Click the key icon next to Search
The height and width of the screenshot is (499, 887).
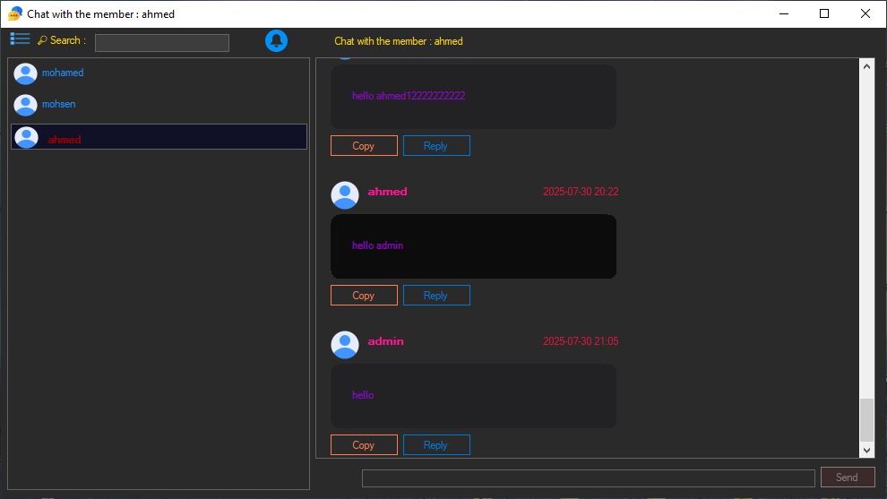point(42,40)
